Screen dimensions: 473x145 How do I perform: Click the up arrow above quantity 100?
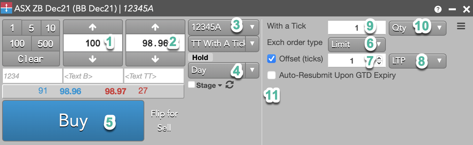click(93, 26)
